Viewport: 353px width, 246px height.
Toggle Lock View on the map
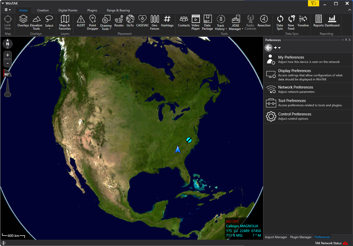8,22
